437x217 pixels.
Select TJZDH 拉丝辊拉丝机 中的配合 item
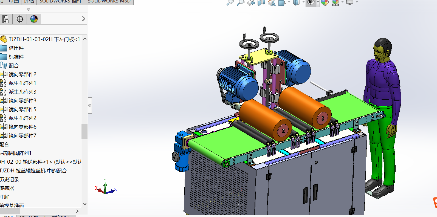[x=33, y=171]
